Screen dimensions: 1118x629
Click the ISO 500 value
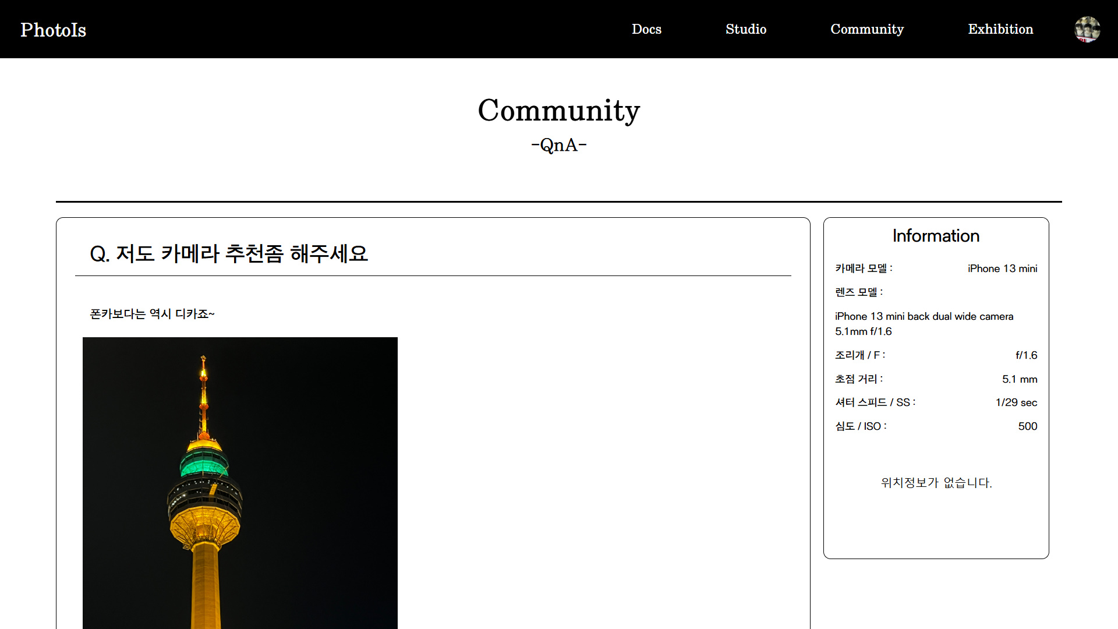pos(1027,426)
